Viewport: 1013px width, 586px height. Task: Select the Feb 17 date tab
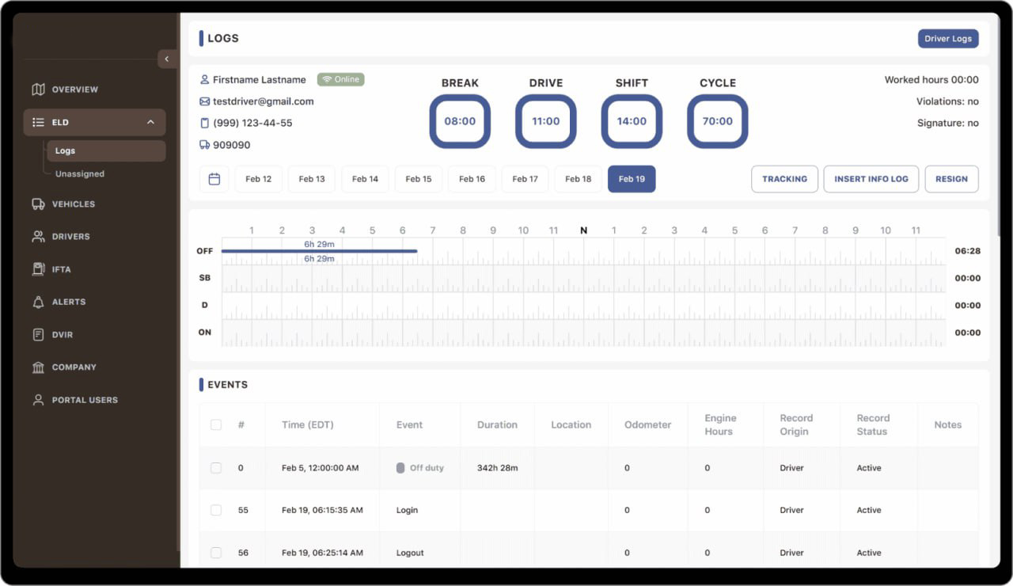pyautogui.click(x=525, y=179)
